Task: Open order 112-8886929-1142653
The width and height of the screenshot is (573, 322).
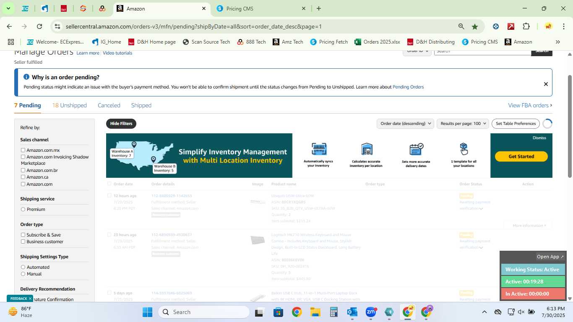Action: (x=172, y=196)
